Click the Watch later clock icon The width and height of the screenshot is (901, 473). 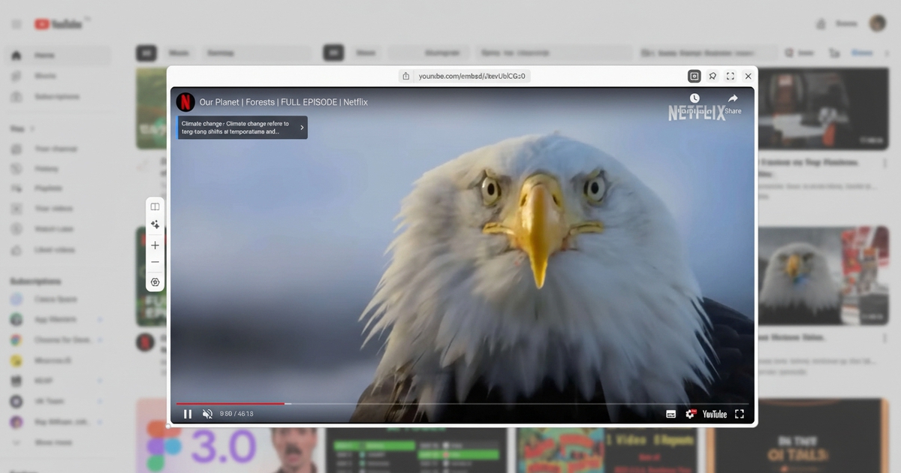[695, 99]
